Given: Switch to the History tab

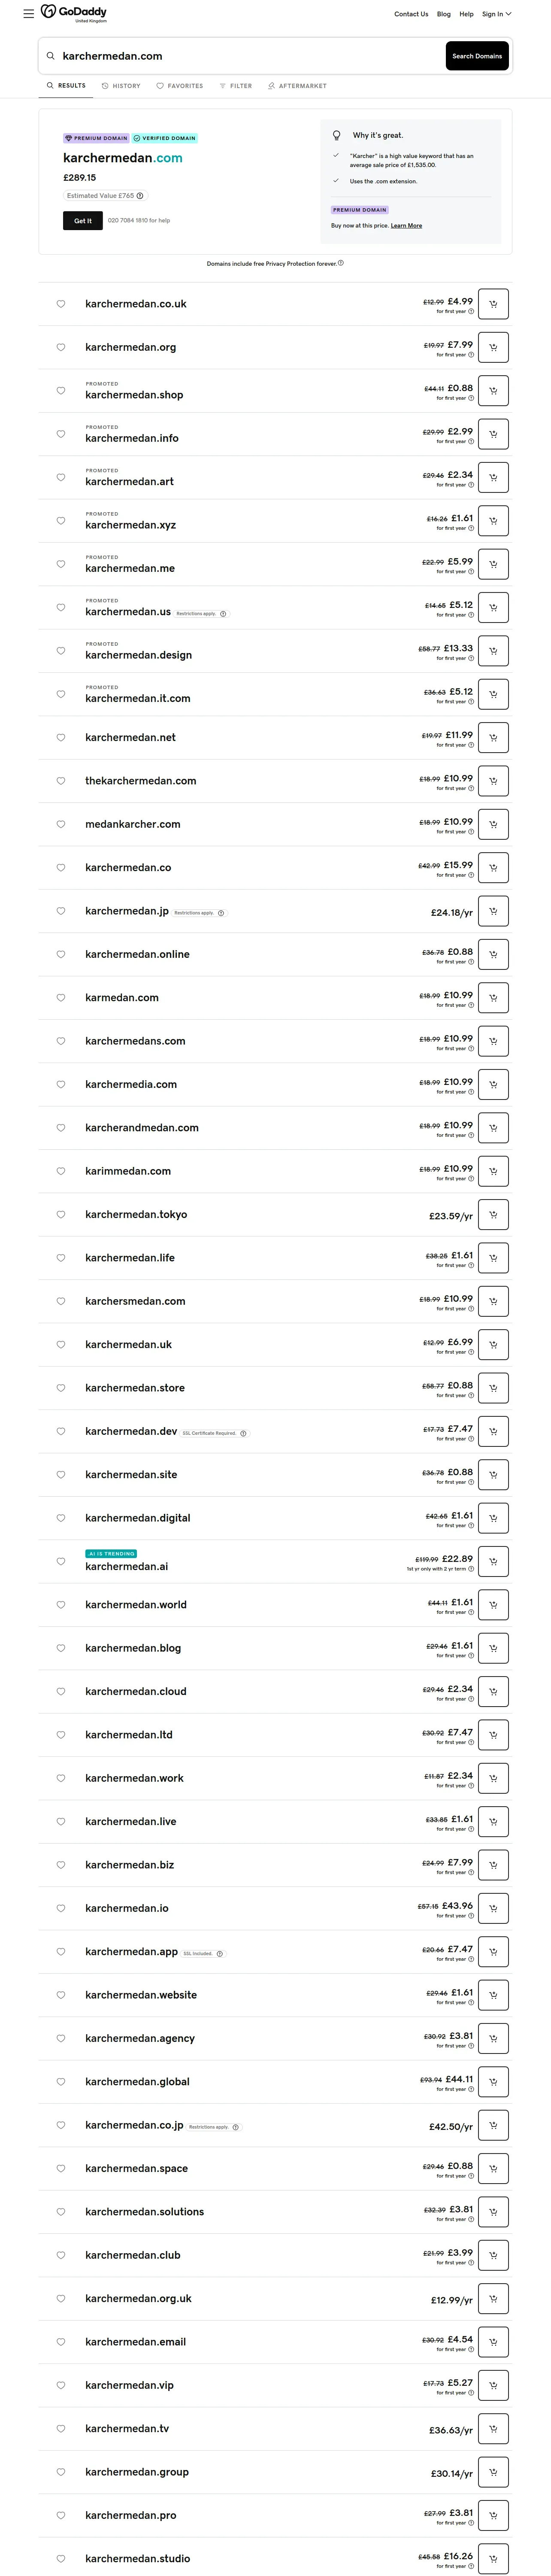Looking at the screenshot, I should tap(121, 86).
